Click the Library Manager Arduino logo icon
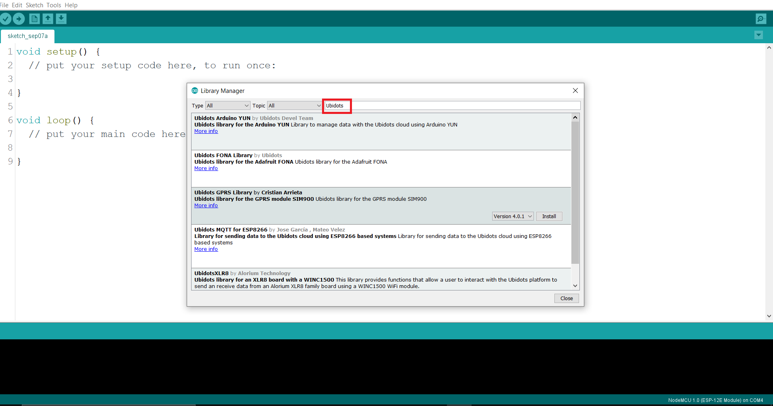The width and height of the screenshot is (773, 406). tap(195, 90)
